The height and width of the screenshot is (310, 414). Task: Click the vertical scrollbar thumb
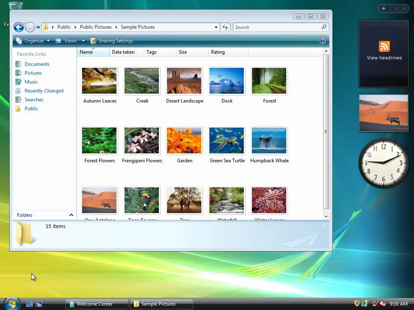(x=326, y=132)
